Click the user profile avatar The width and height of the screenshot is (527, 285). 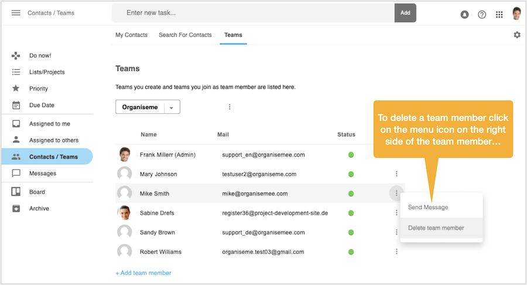pos(516,13)
